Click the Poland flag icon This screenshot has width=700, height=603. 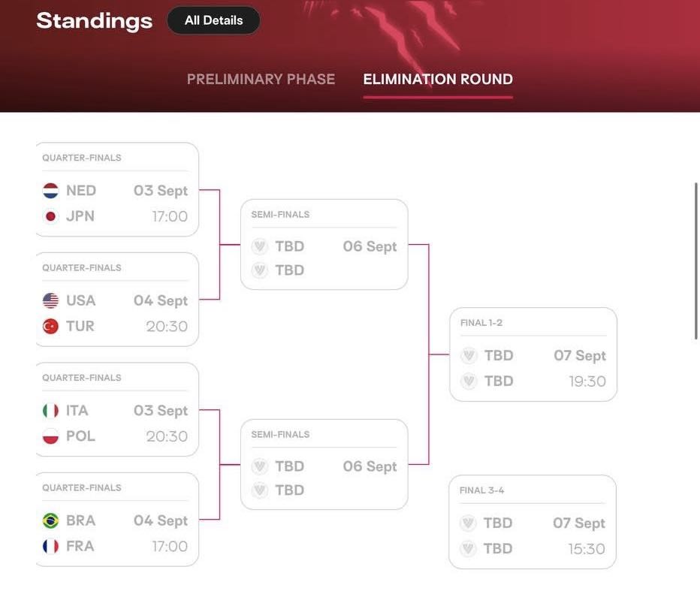(x=50, y=436)
